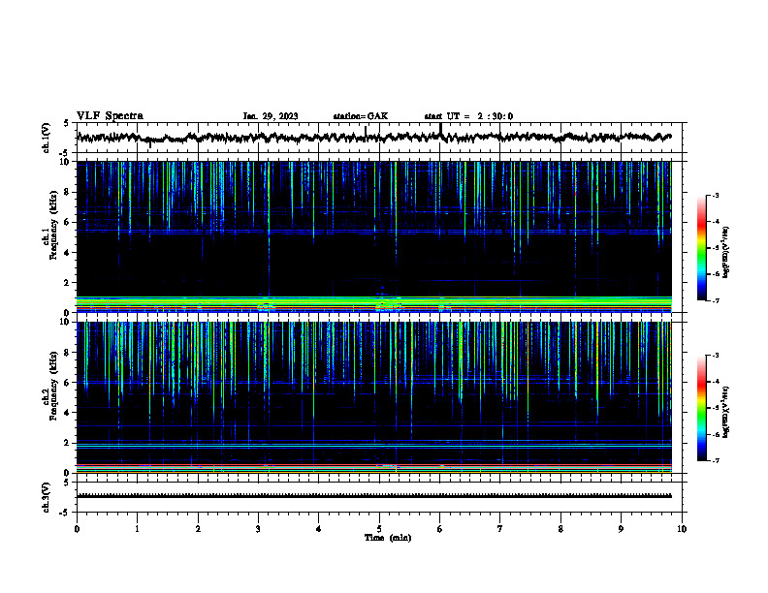Click the ch.1(V) waveform axis label

(x=47, y=138)
